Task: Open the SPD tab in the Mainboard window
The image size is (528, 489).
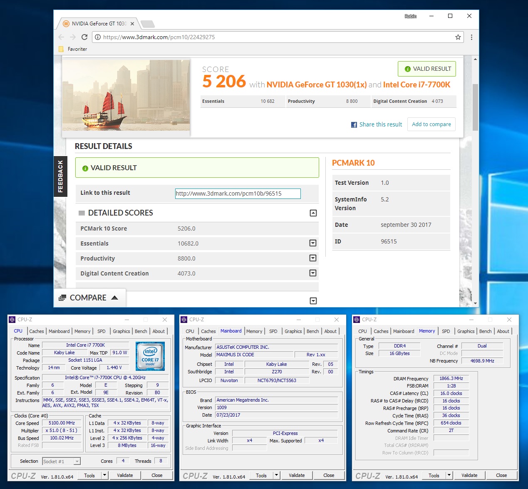Action: pos(273,331)
